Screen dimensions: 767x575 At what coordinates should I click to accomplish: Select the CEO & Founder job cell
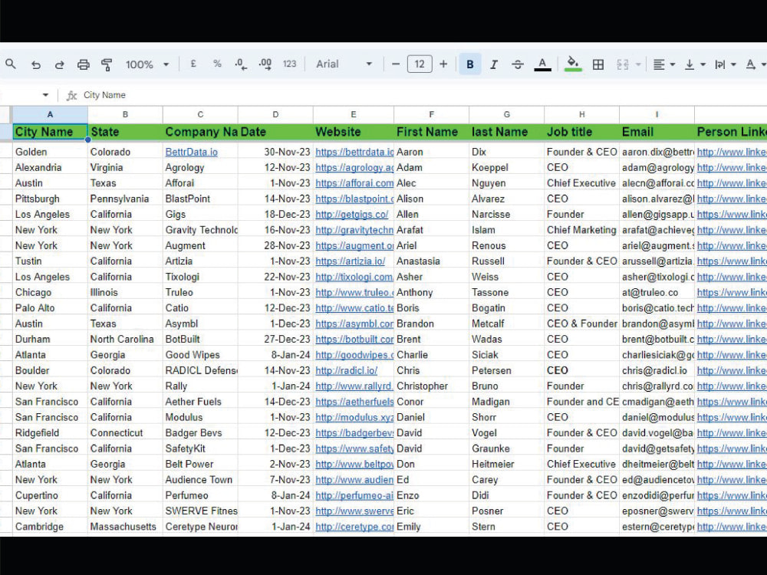pyautogui.click(x=581, y=324)
